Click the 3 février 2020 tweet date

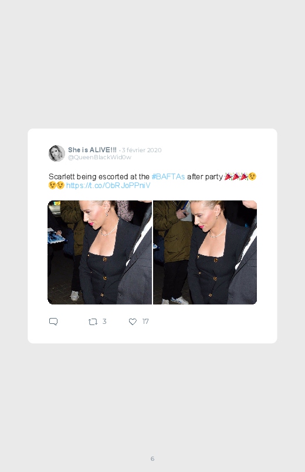click(x=141, y=150)
